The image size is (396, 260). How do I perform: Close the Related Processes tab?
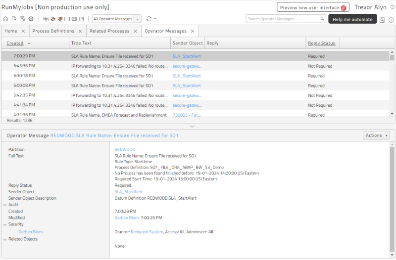click(x=135, y=31)
